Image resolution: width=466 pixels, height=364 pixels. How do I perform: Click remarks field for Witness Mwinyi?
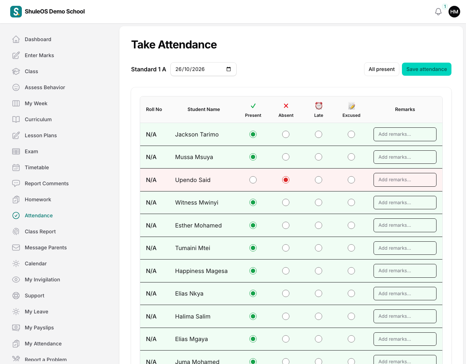pos(405,202)
